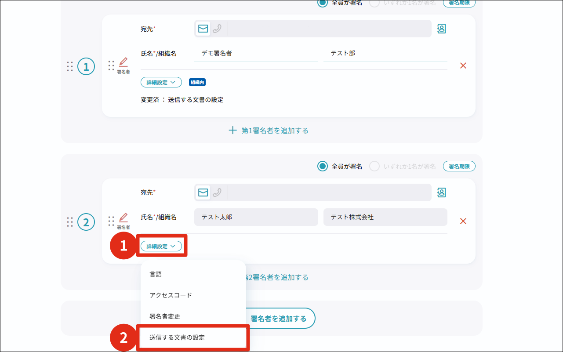The height and width of the screenshot is (352, 563).
Task: Remove first signer with red X
Action: [x=463, y=65]
